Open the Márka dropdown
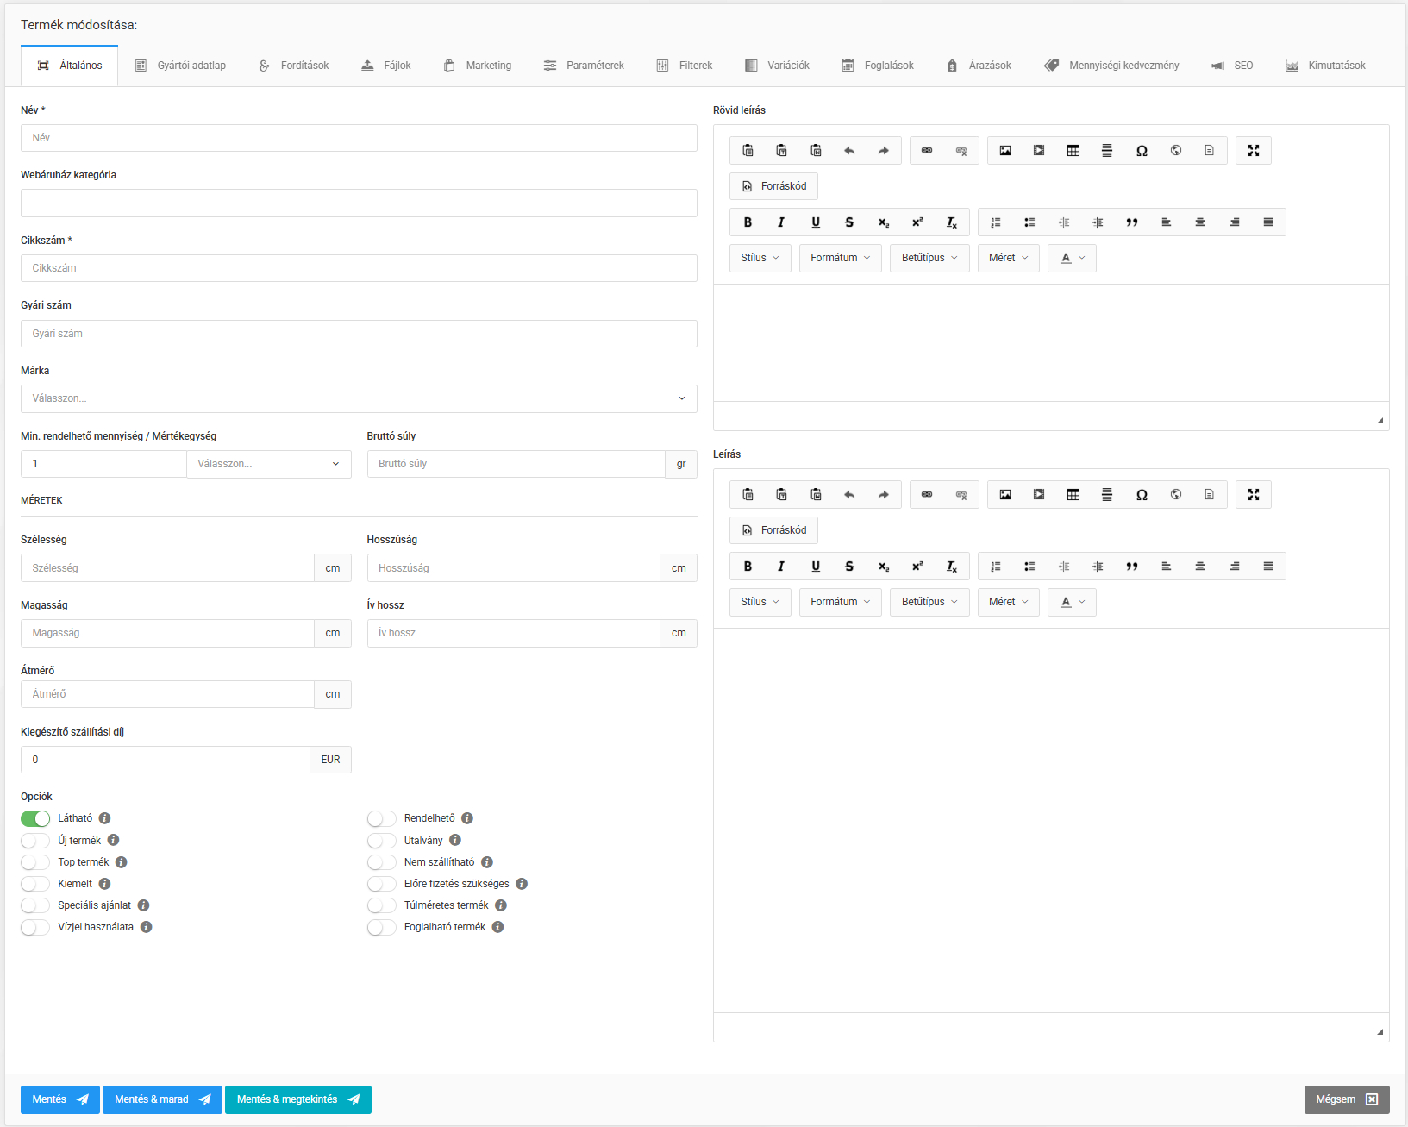The height and width of the screenshot is (1127, 1408). pos(359,398)
